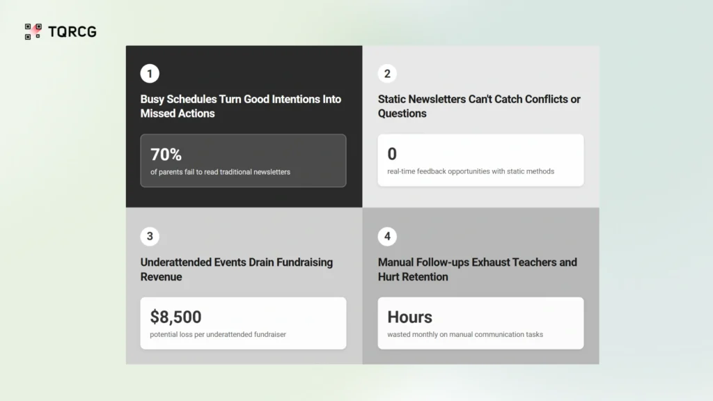Image resolution: width=713 pixels, height=401 pixels.
Task: Click the Underattended Events heading
Action: click(x=236, y=269)
